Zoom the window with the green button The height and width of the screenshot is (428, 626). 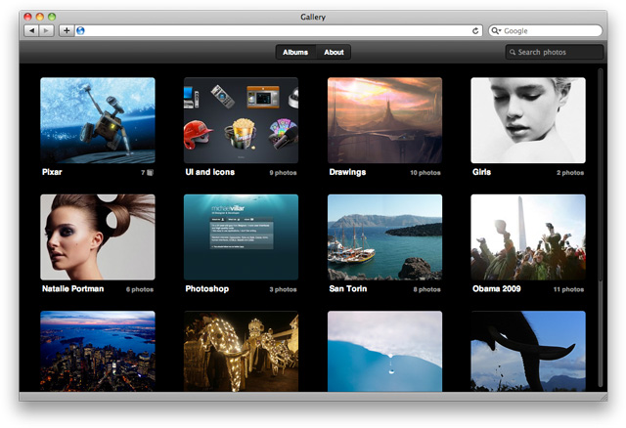coord(52,17)
